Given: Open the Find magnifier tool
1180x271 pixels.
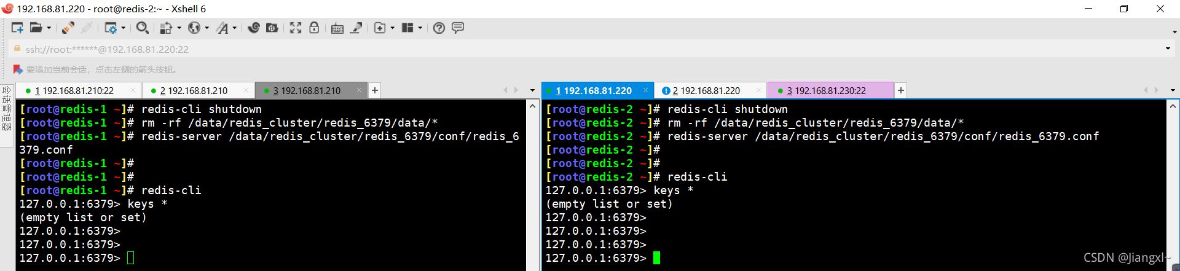Looking at the screenshot, I should pyautogui.click(x=143, y=28).
